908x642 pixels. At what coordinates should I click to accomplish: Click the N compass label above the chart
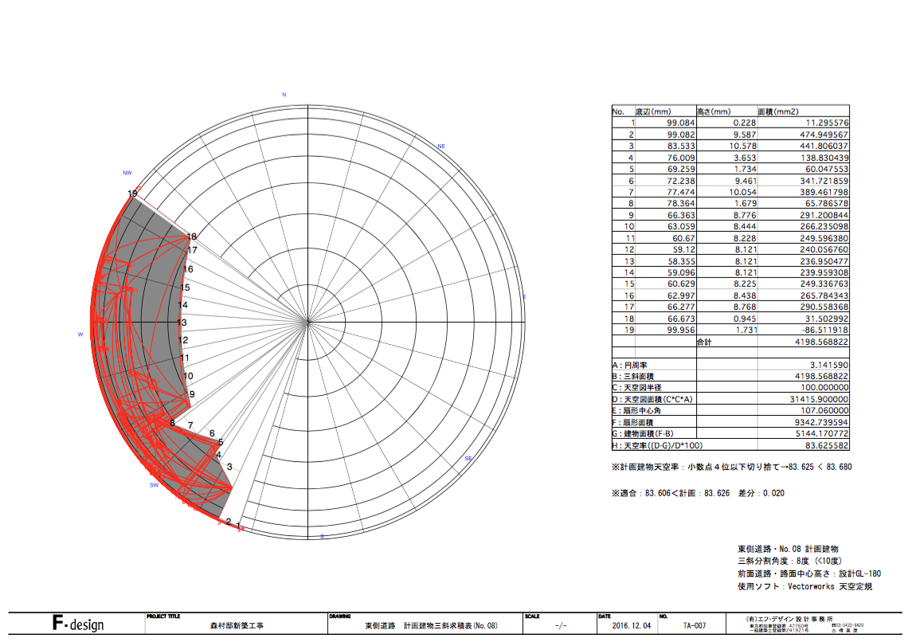(284, 95)
